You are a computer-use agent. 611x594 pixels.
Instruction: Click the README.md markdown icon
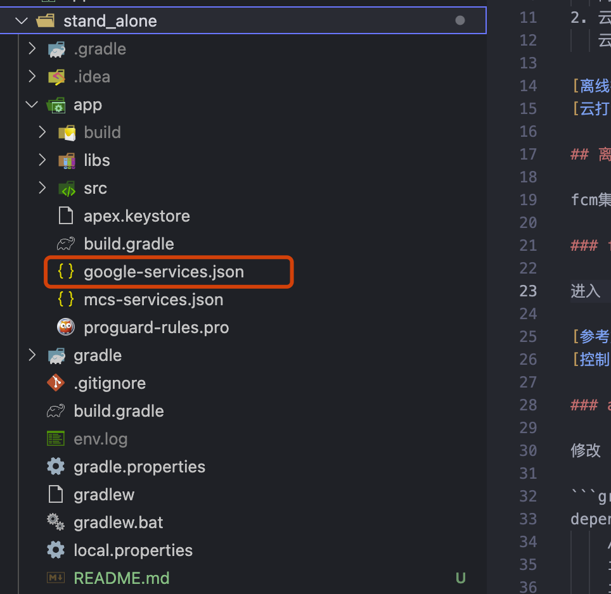56,578
